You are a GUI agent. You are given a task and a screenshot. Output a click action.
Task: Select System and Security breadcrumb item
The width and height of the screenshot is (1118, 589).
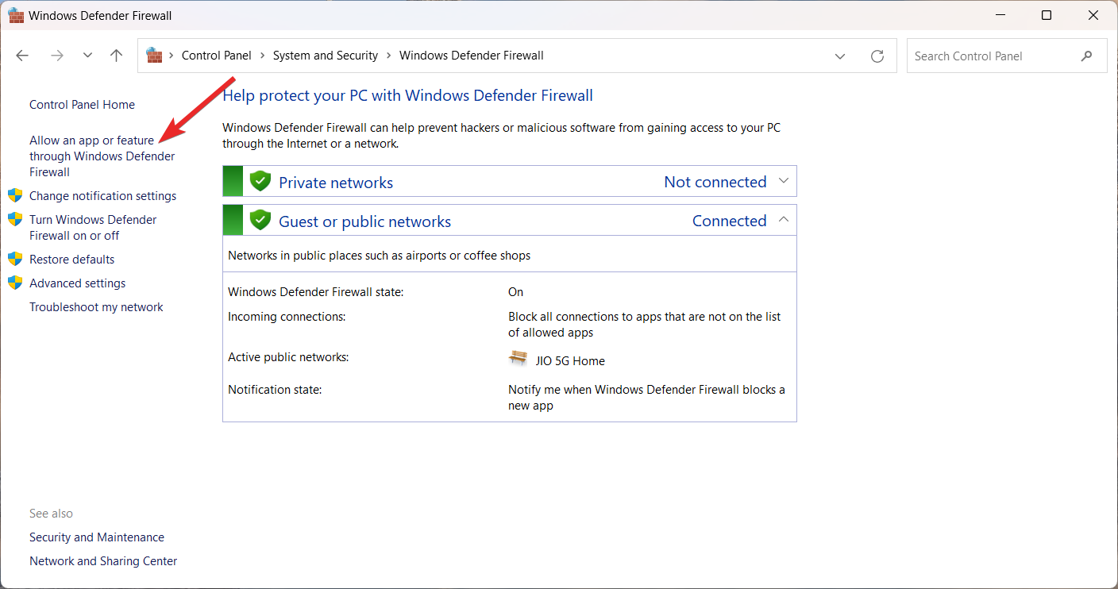coord(325,56)
